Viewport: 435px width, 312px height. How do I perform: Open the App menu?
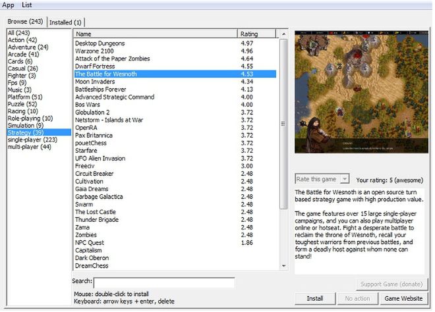point(8,5)
